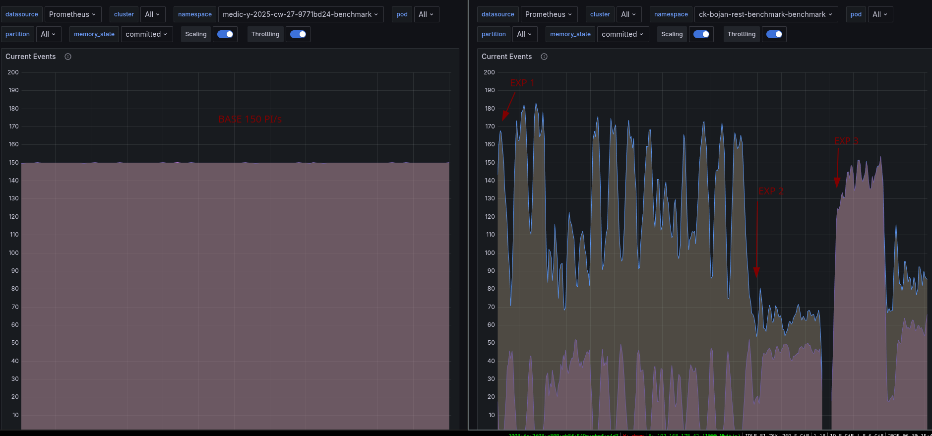Click namespace label in right dashboard
The width and height of the screenshot is (932, 436).
tap(671, 14)
